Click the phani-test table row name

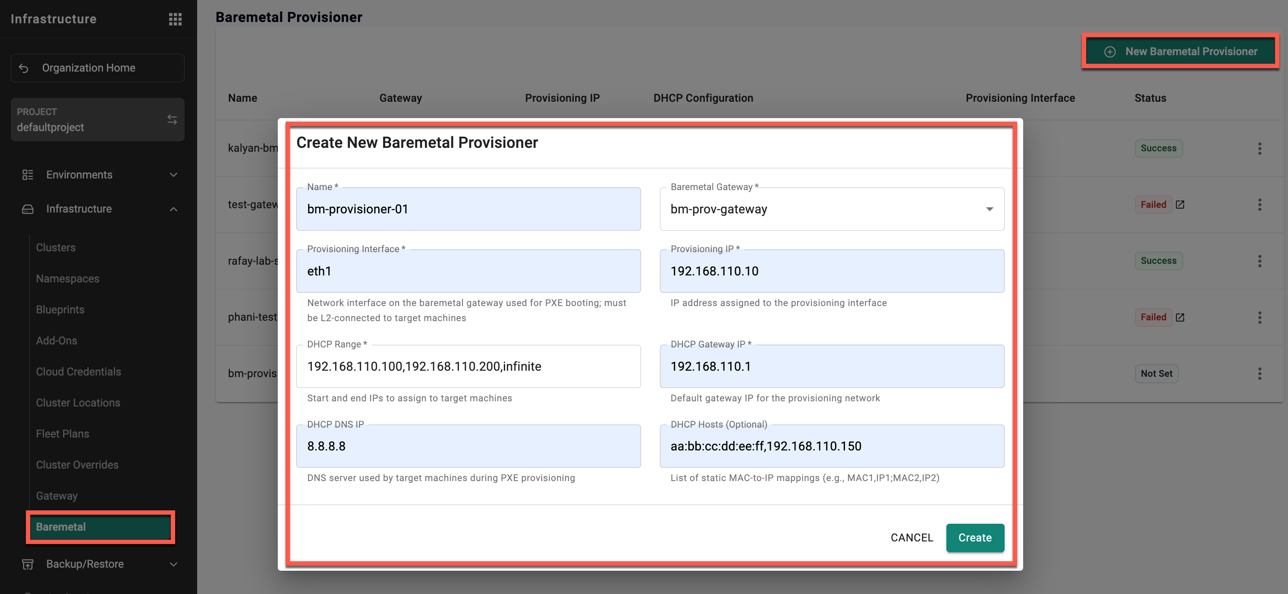click(253, 317)
